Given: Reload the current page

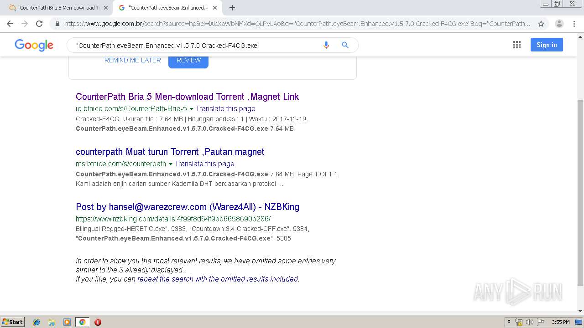Looking at the screenshot, I should tap(39, 24).
